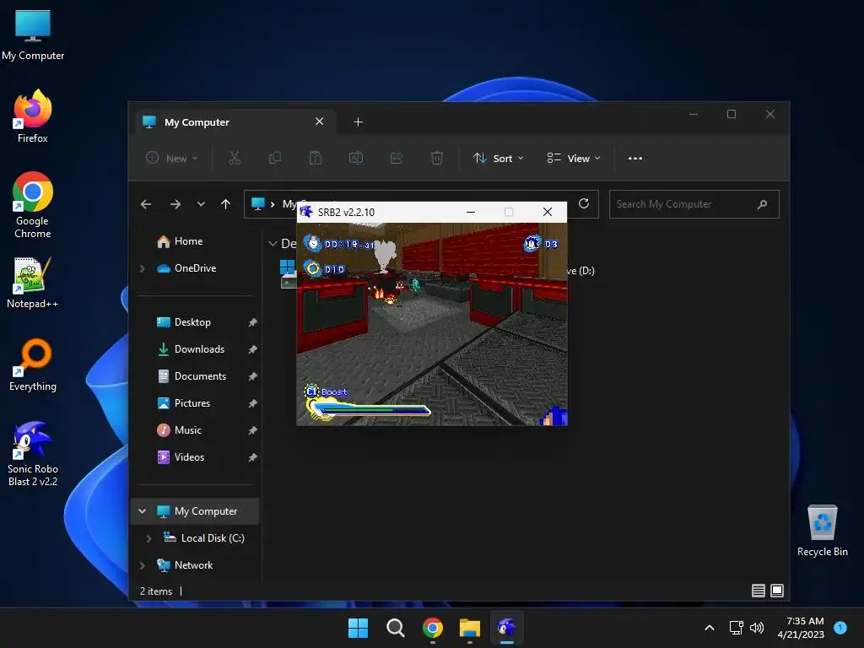Expand the Network tree node

pyautogui.click(x=142, y=565)
